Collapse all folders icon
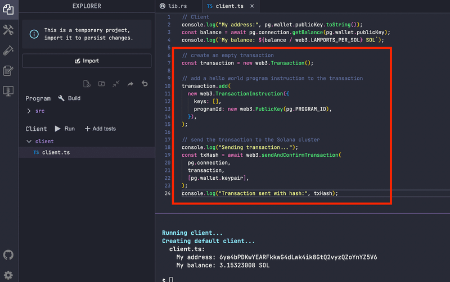Screen dimensions: 450x282 [116, 84]
